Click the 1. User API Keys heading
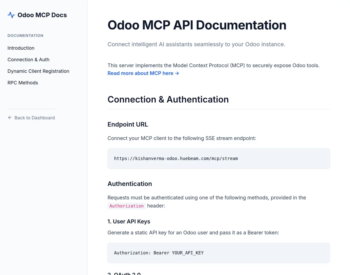The height and width of the screenshot is (275, 350). pos(129,221)
